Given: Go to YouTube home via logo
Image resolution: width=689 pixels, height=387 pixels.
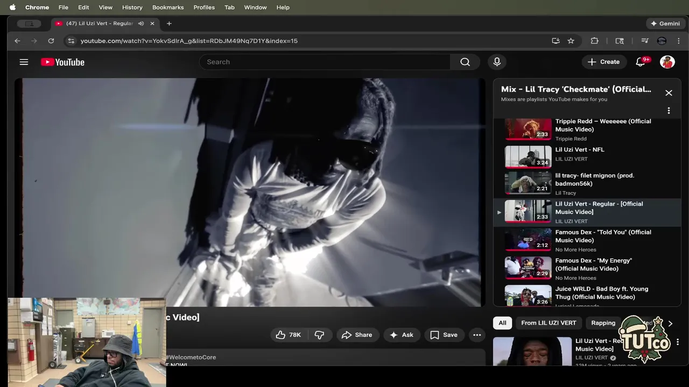Looking at the screenshot, I should 62,62.
